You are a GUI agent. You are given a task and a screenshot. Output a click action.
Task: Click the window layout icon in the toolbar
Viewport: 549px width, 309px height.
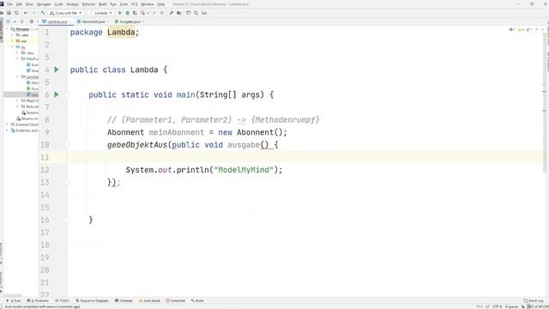189,13
